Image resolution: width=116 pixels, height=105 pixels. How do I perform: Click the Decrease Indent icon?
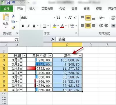pyautogui.click(x=101, y=26)
